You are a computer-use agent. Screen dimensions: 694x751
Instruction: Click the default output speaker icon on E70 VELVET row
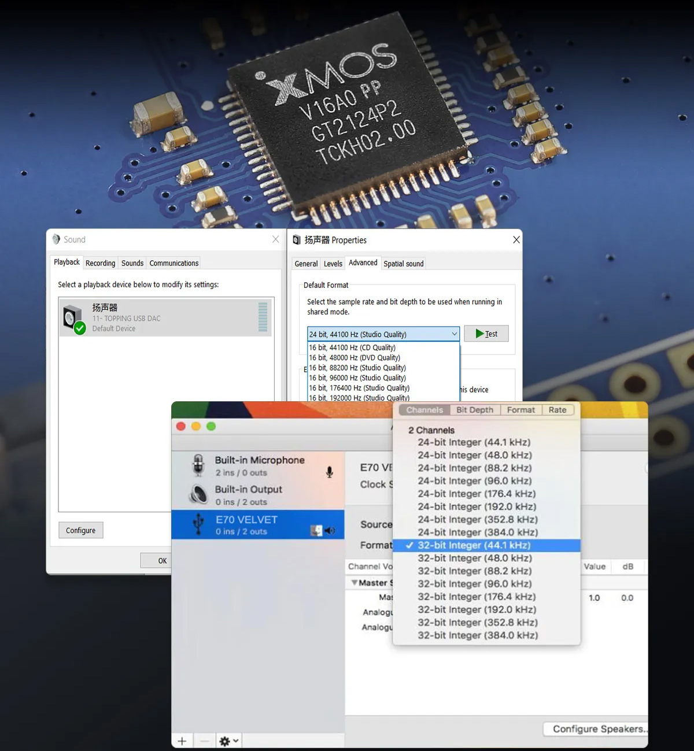329,530
